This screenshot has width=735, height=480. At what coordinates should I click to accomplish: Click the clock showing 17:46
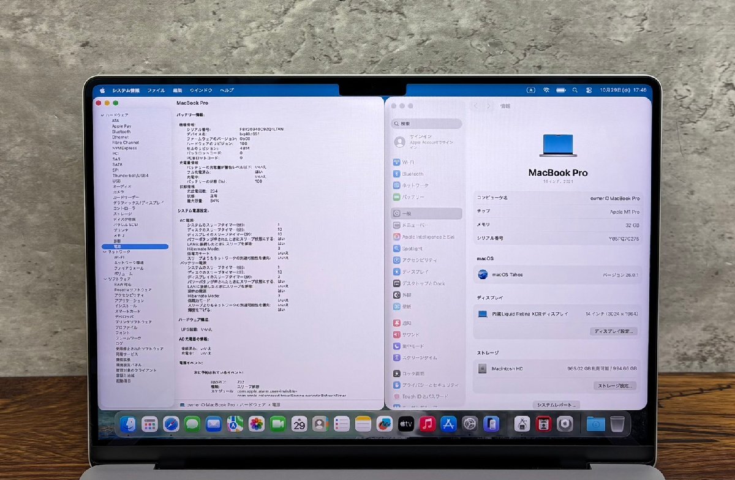640,90
